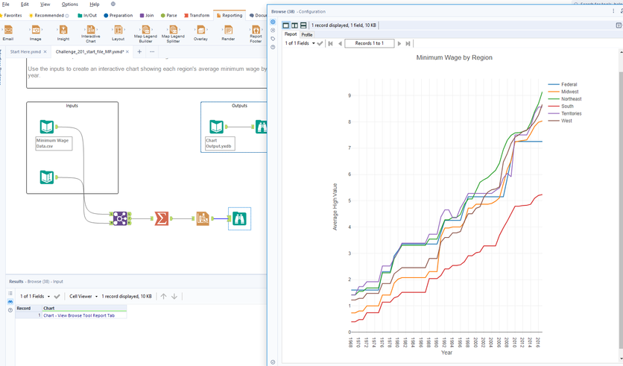Select the Minimum Wage Data.csv input node
The height and width of the screenshot is (366, 623).
(x=47, y=127)
